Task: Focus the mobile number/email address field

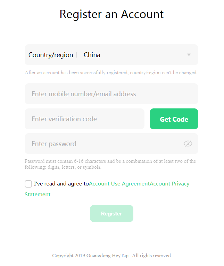Action: click(x=111, y=94)
